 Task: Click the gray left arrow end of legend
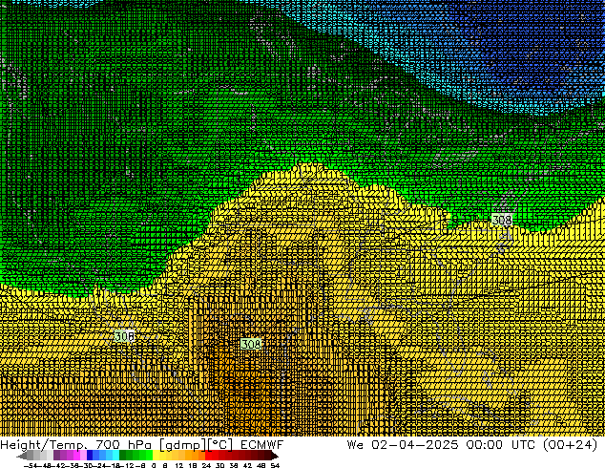coord(22,456)
